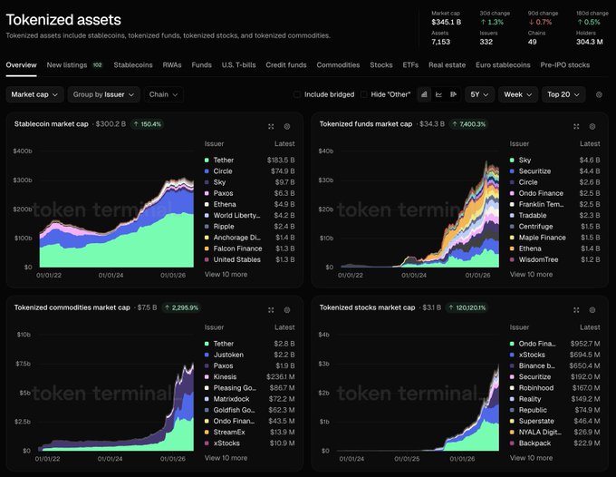This screenshot has height=477, width=616.
Task: Click View 10 more under Tokenized funds issuers
Action: click(x=531, y=274)
